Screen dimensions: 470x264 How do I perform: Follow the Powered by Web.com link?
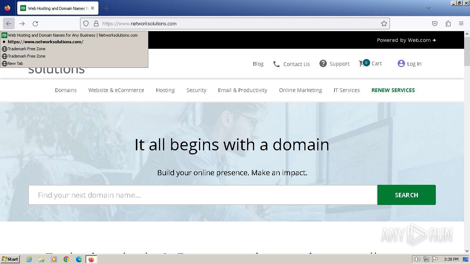406,40
